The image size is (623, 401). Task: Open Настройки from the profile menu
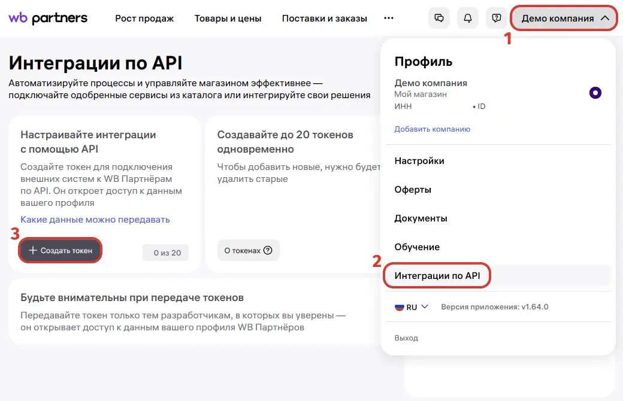pos(419,161)
